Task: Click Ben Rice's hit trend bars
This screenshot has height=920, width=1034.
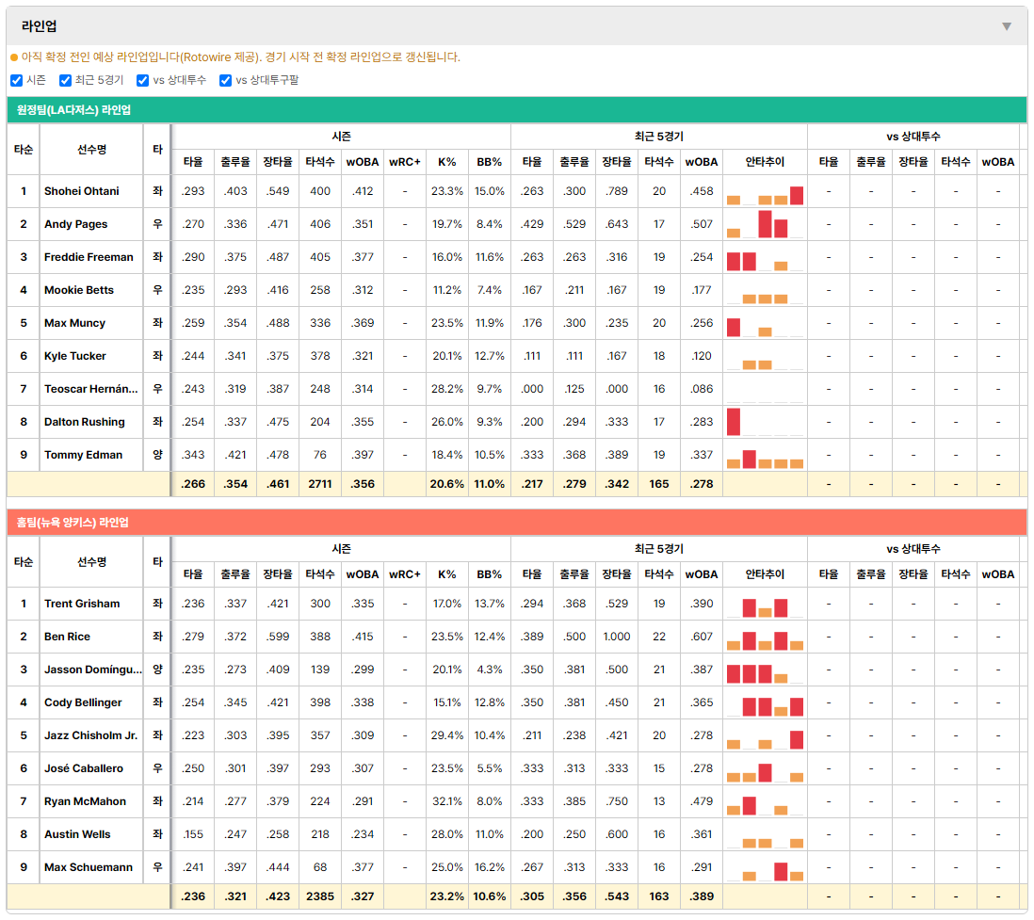Action: pyautogui.click(x=765, y=640)
